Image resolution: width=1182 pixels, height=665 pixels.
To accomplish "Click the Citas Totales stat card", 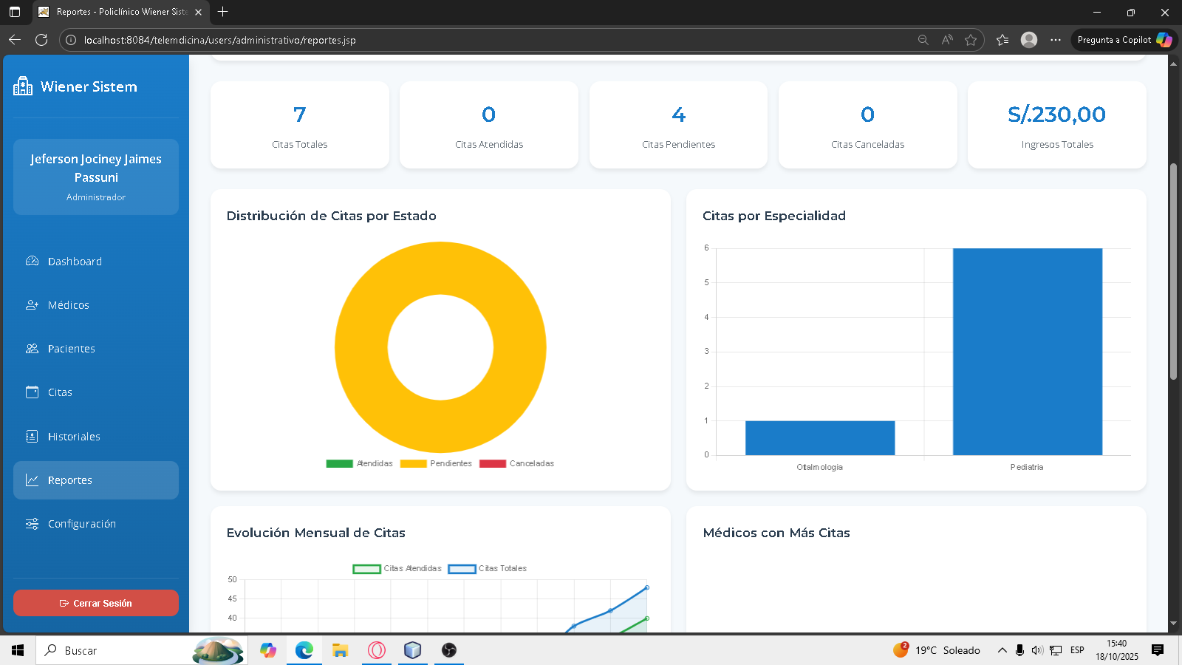I will coord(300,125).
